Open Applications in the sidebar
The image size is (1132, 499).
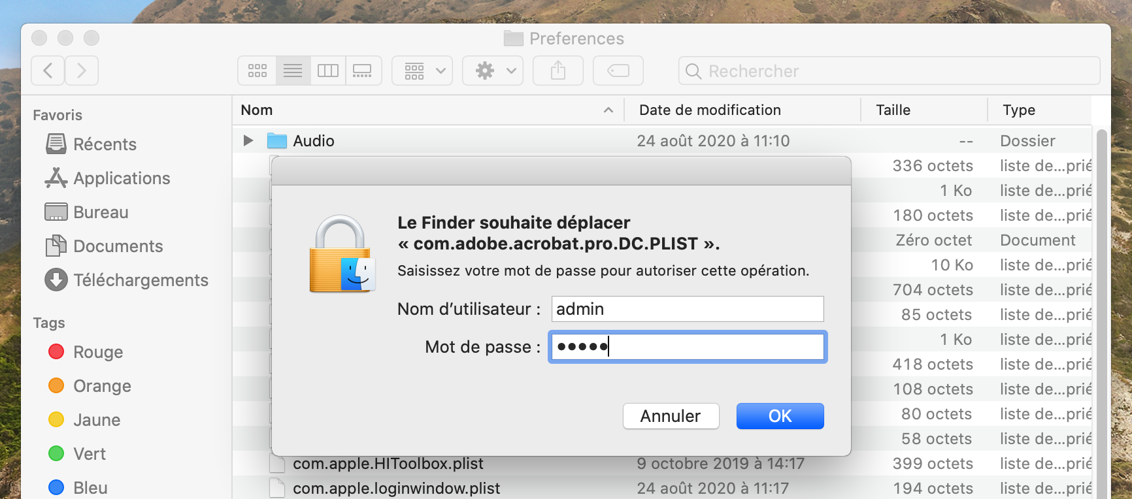pos(122,178)
